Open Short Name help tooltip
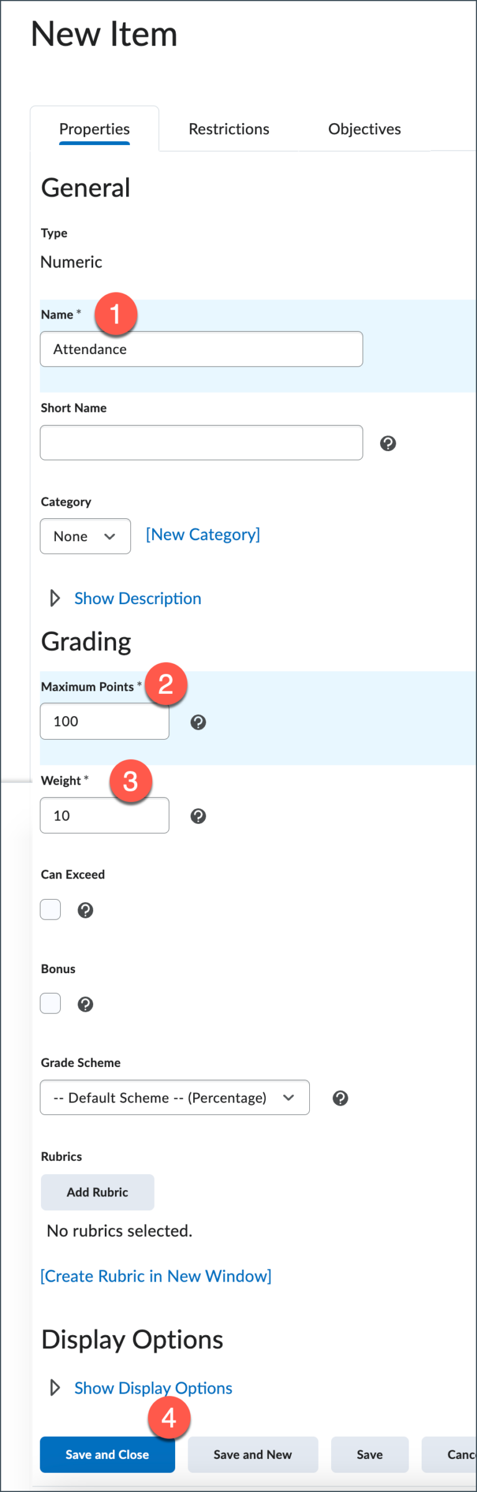This screenshot has width=477, height=1492. click(388, 443)
